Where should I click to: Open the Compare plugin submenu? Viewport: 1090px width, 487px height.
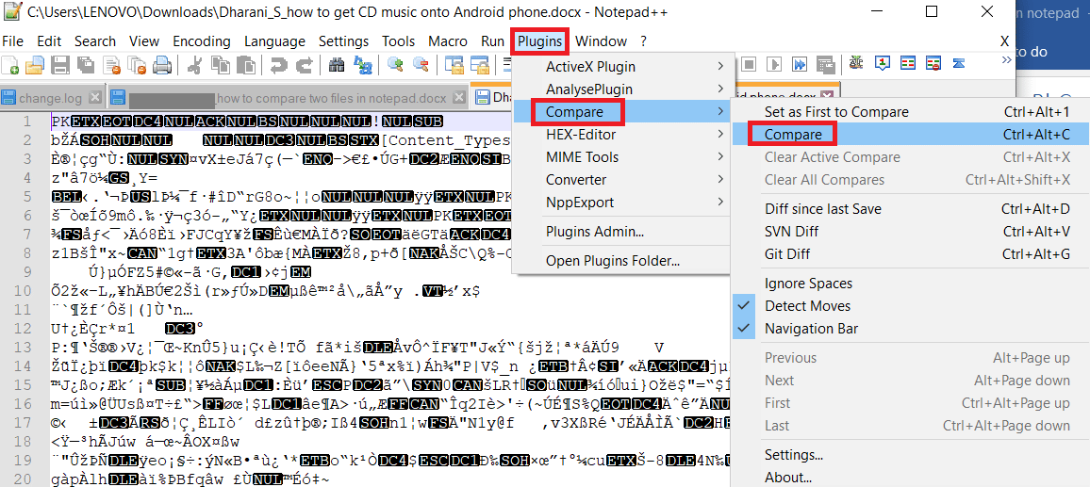point(623,112)
